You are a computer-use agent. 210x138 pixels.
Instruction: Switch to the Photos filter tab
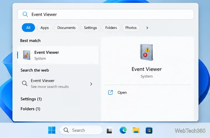[x=131, y=28]
